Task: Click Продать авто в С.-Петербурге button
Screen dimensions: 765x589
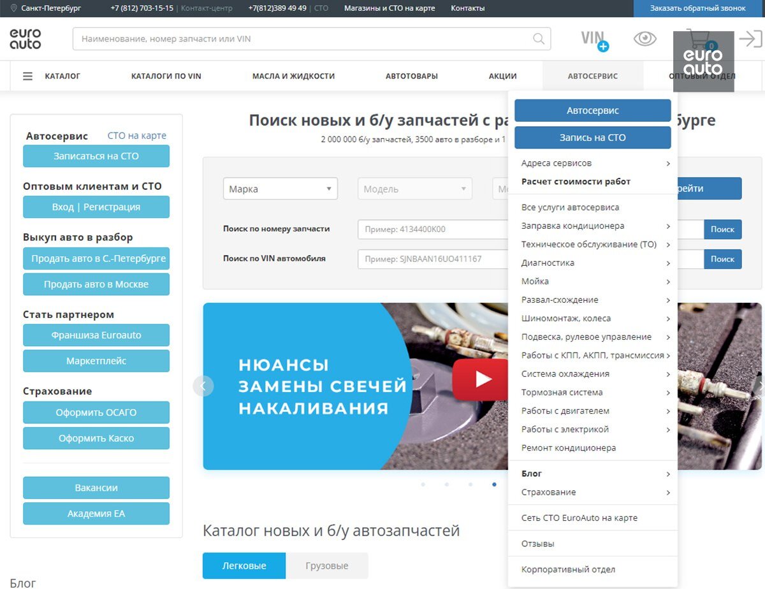Action: [96, 258]
